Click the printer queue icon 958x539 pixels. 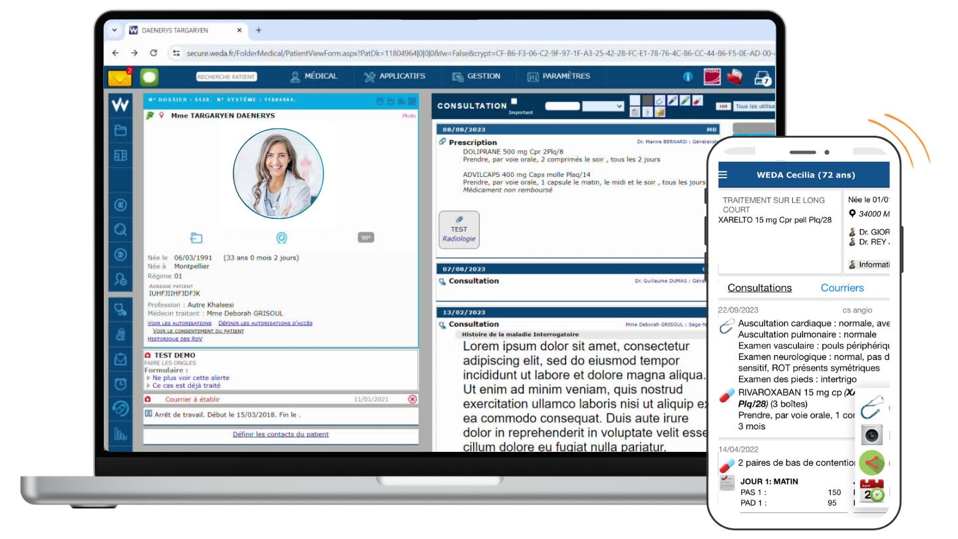tap(762, 78)
